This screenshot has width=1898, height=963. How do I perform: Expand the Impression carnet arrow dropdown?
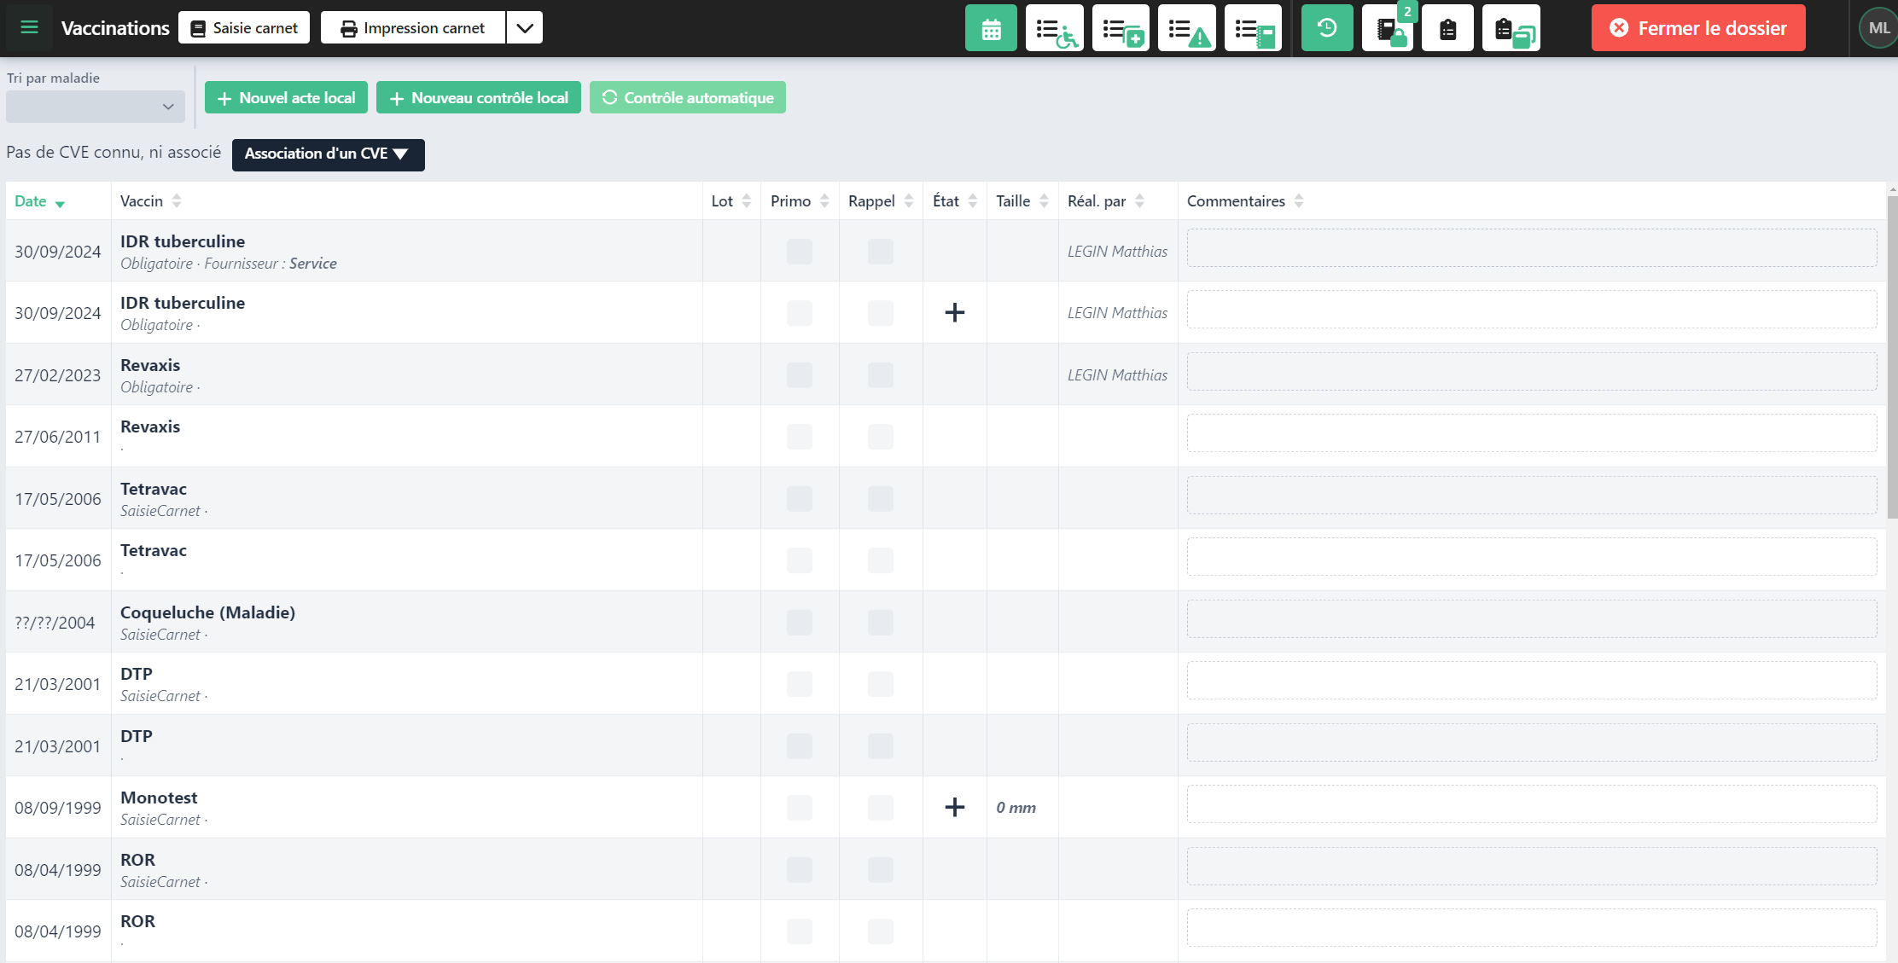coord(525,28)
